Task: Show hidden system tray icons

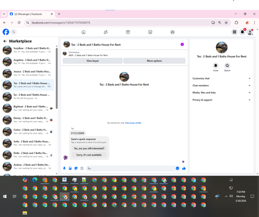Action: point(226,196)
